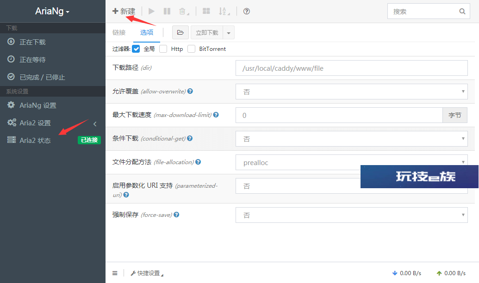The width and height of the screenshot is (479, 283).
Task: Click help icon beside force-save
Action: point(176,215)
